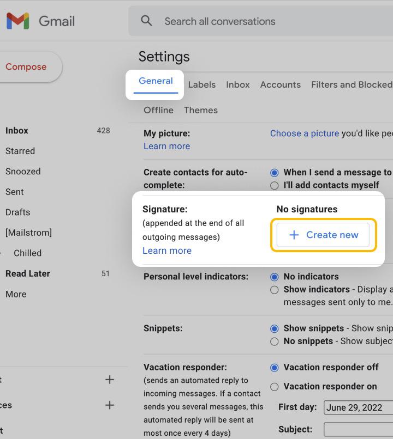The height and width of the screenshot is (439, 393).
Task: Click the plus icon to add a new label
Action: [109, 379]
